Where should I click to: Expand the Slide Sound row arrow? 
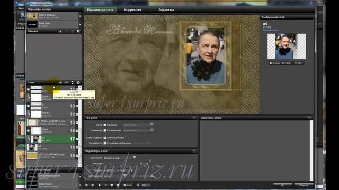click(80, 185)
